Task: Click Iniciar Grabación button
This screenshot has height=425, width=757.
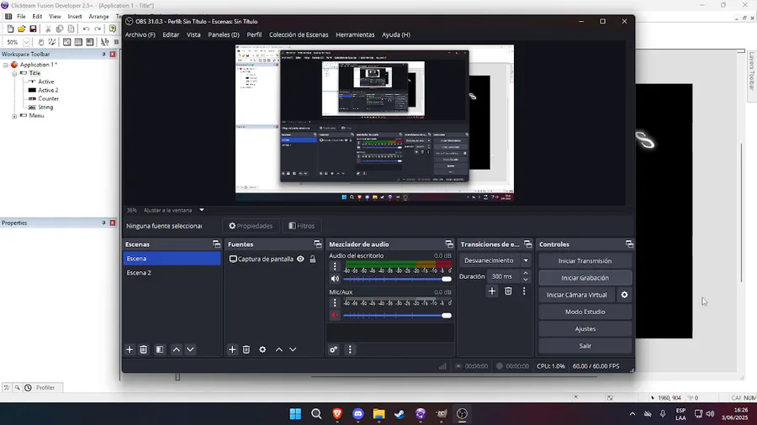Action: point(585,277)
